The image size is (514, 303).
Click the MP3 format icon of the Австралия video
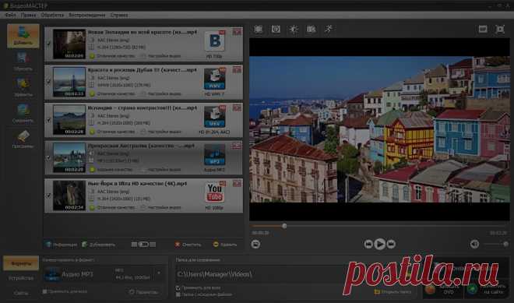[x=215, y=155]
